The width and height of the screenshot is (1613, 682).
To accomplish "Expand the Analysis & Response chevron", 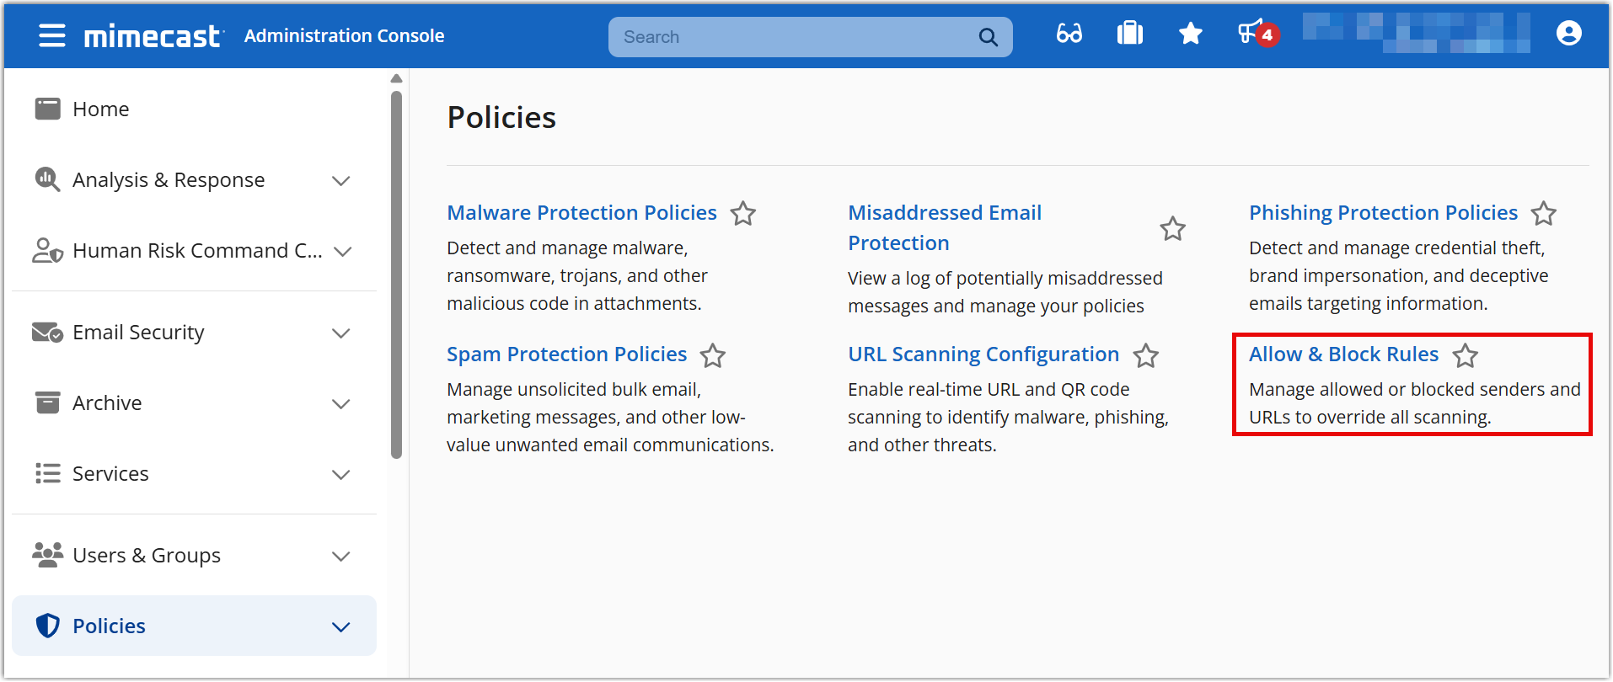I will point(340,180).
